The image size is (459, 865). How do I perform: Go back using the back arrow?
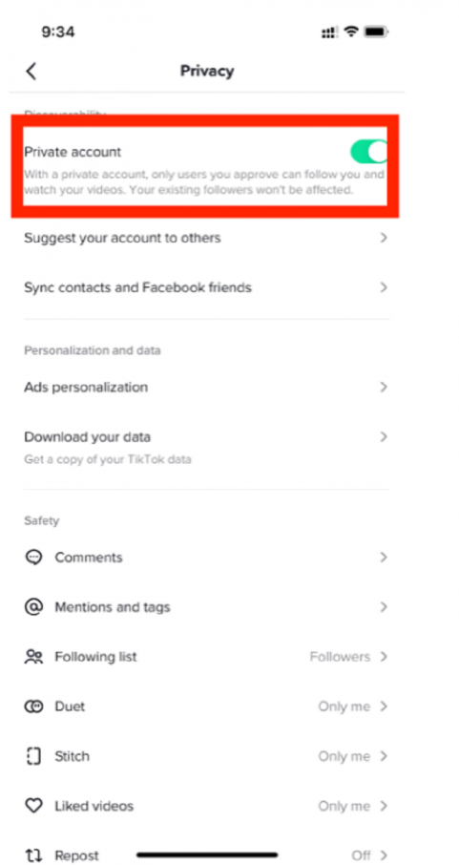pos(31,72)
